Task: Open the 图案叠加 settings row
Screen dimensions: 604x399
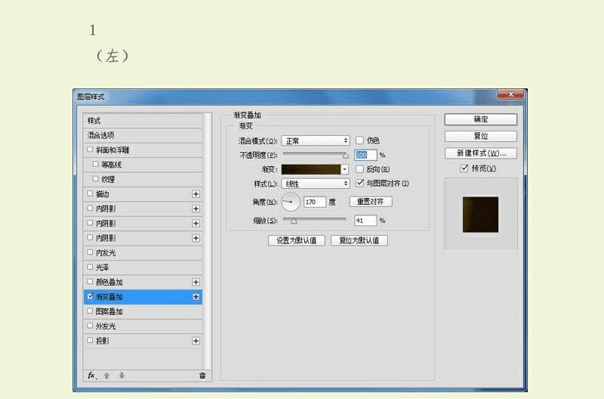Action: (x=143, y=311)
